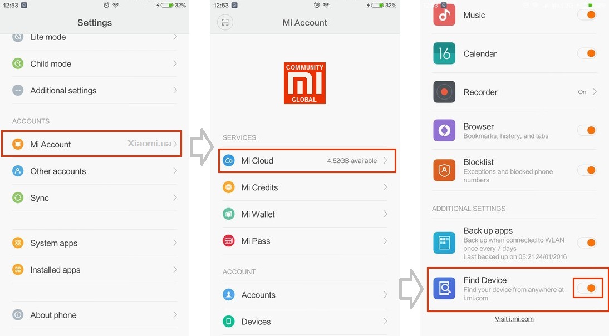609x336 pixels.
Task: Open System apps entry
Action: pos(95,243)
